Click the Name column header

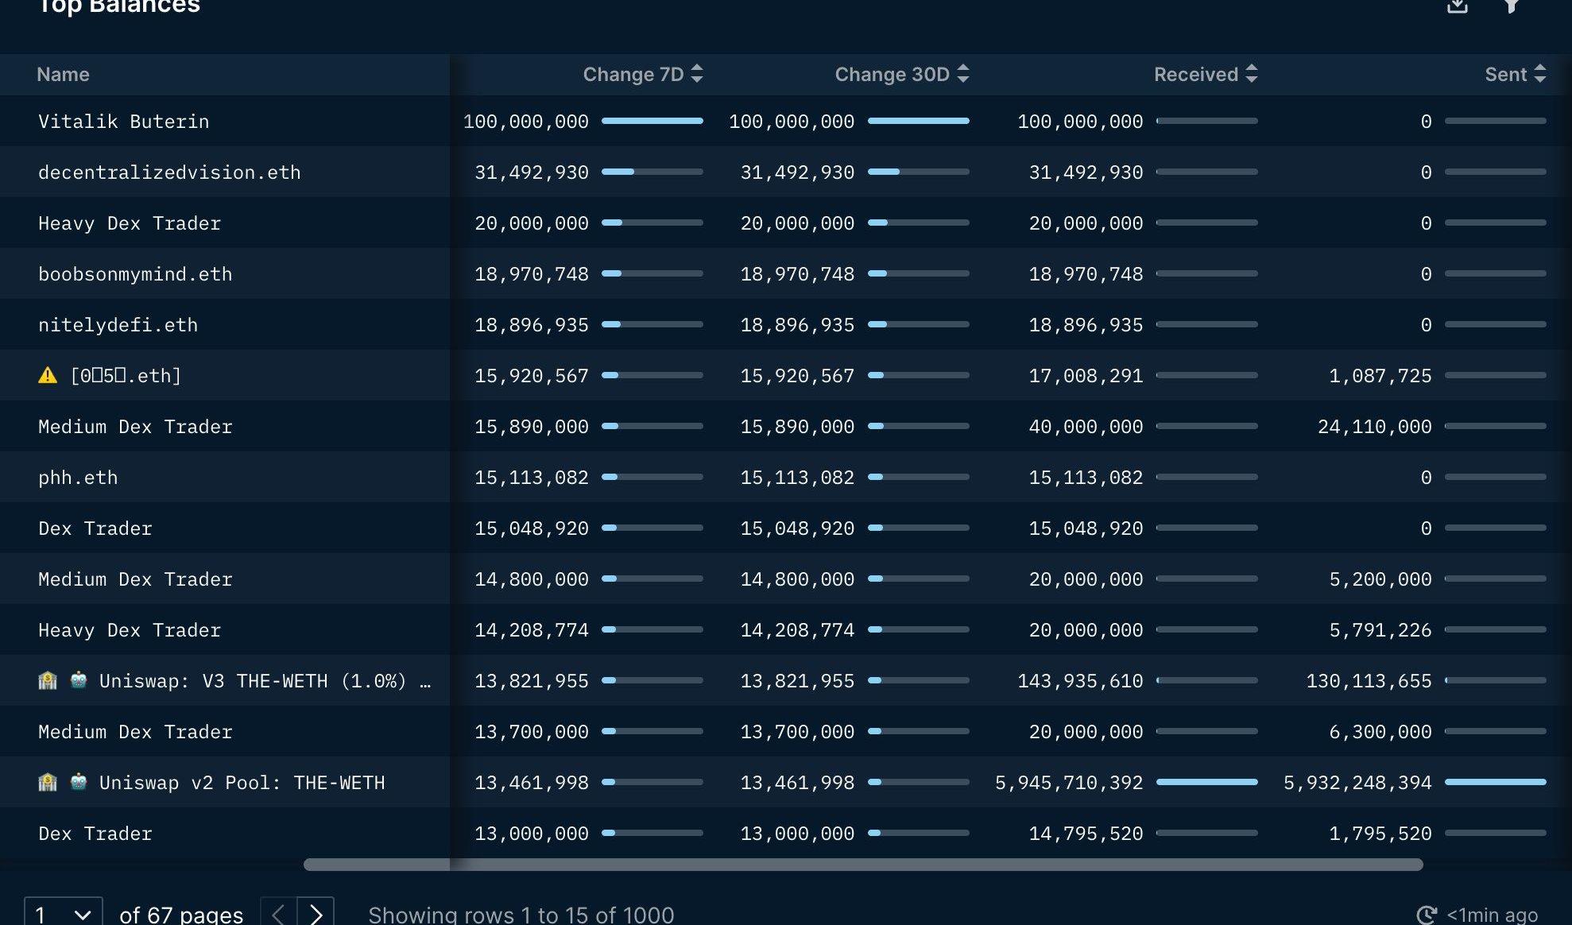pos(63,75)
